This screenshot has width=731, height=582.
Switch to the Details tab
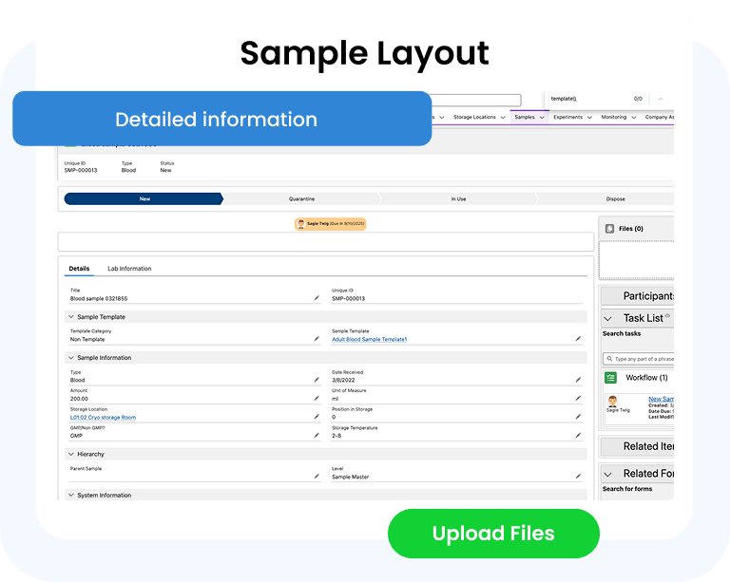click(79, 269)
